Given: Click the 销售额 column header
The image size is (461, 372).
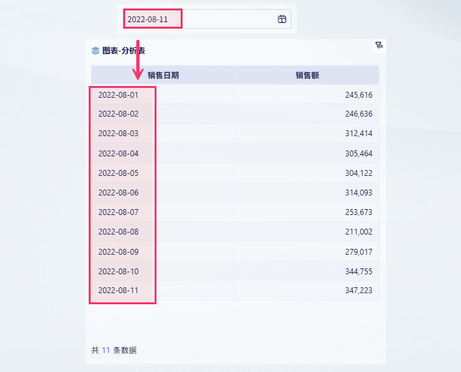Looking at the screenshot, I should pos(307,75).
